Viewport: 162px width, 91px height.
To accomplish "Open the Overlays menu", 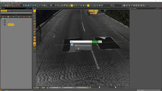I will tap(8, 3).
